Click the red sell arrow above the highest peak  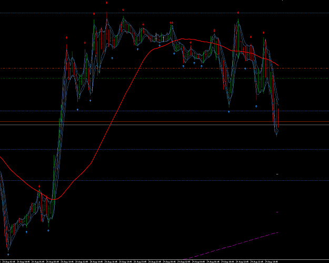click(x=106, y=3)
